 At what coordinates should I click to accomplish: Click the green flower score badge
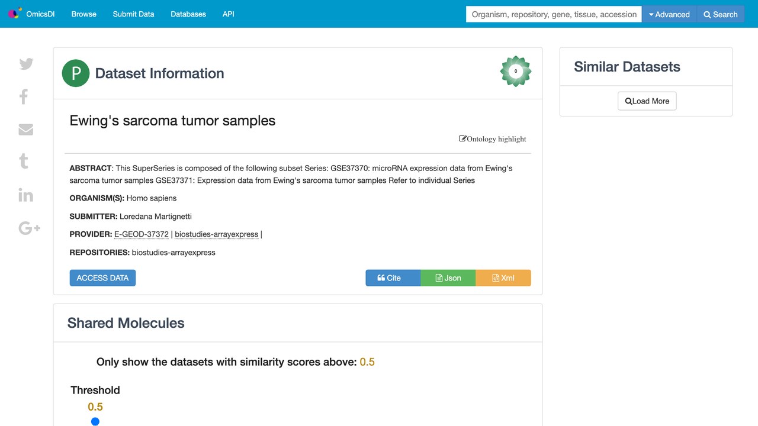pos(516,71)
